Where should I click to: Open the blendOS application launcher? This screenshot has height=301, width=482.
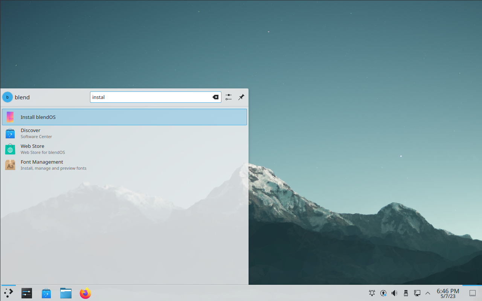coord(8,293)
